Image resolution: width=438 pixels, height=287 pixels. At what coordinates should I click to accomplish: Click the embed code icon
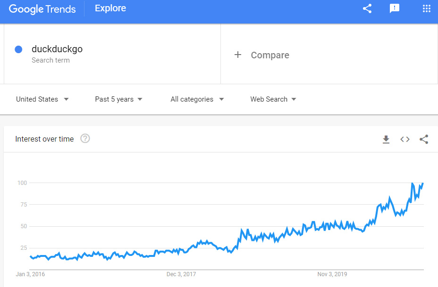tap(405, 139)
